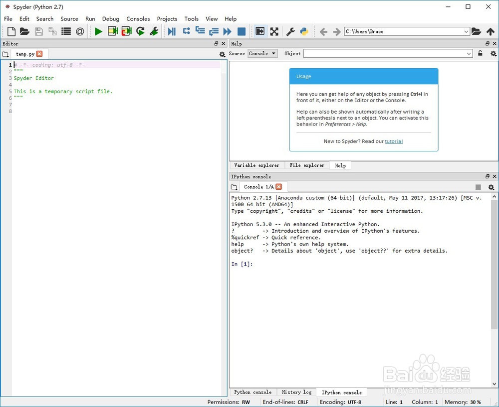Close the temp.py editor tab
Image resolution: width=499 pixels, height=407 pixels.
39,53
